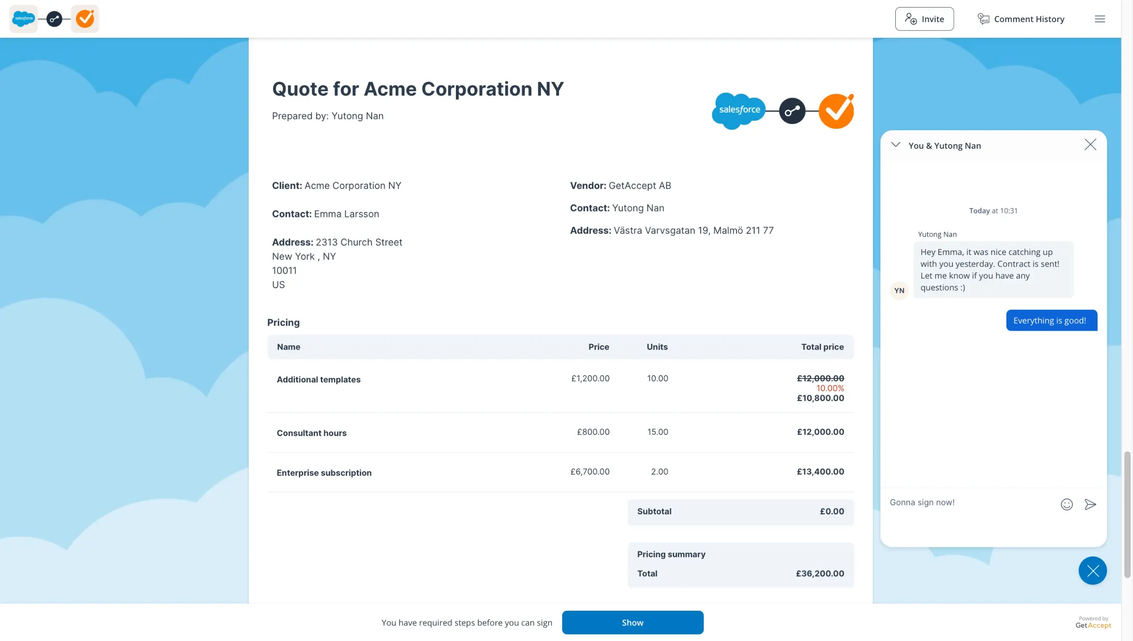Click the dark connector icon in header

click(54, 19)
